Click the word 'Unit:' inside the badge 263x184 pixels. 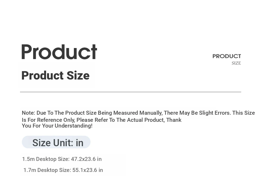[x=63, y=143]
